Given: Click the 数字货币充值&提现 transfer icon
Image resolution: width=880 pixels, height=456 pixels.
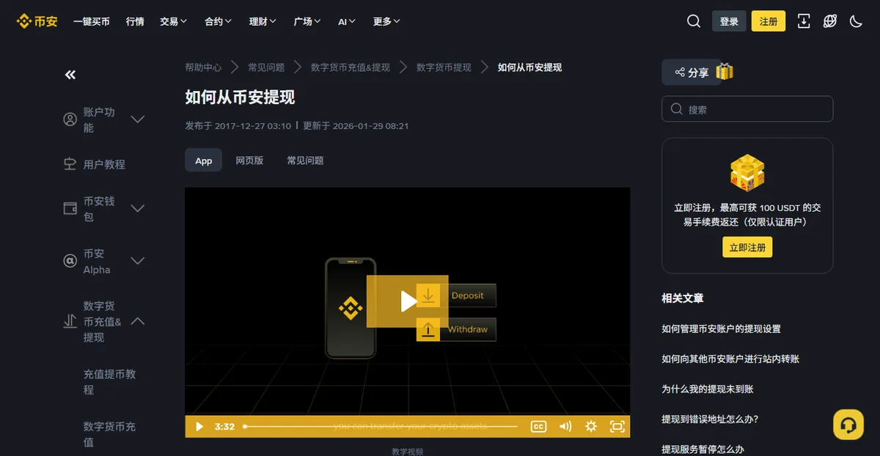Looking at the screenshot, I should (70, 321).
